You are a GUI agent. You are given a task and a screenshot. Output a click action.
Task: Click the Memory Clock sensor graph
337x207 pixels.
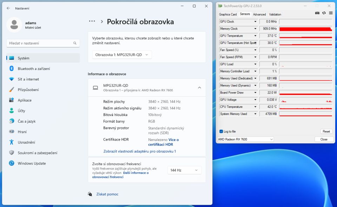point(306,28)
